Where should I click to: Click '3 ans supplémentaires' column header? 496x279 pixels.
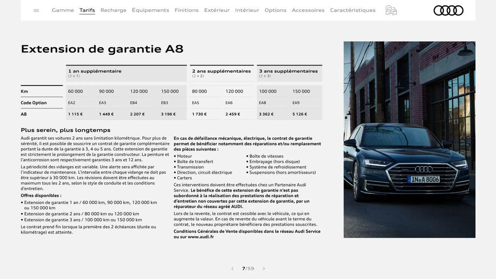pos(290,73)
